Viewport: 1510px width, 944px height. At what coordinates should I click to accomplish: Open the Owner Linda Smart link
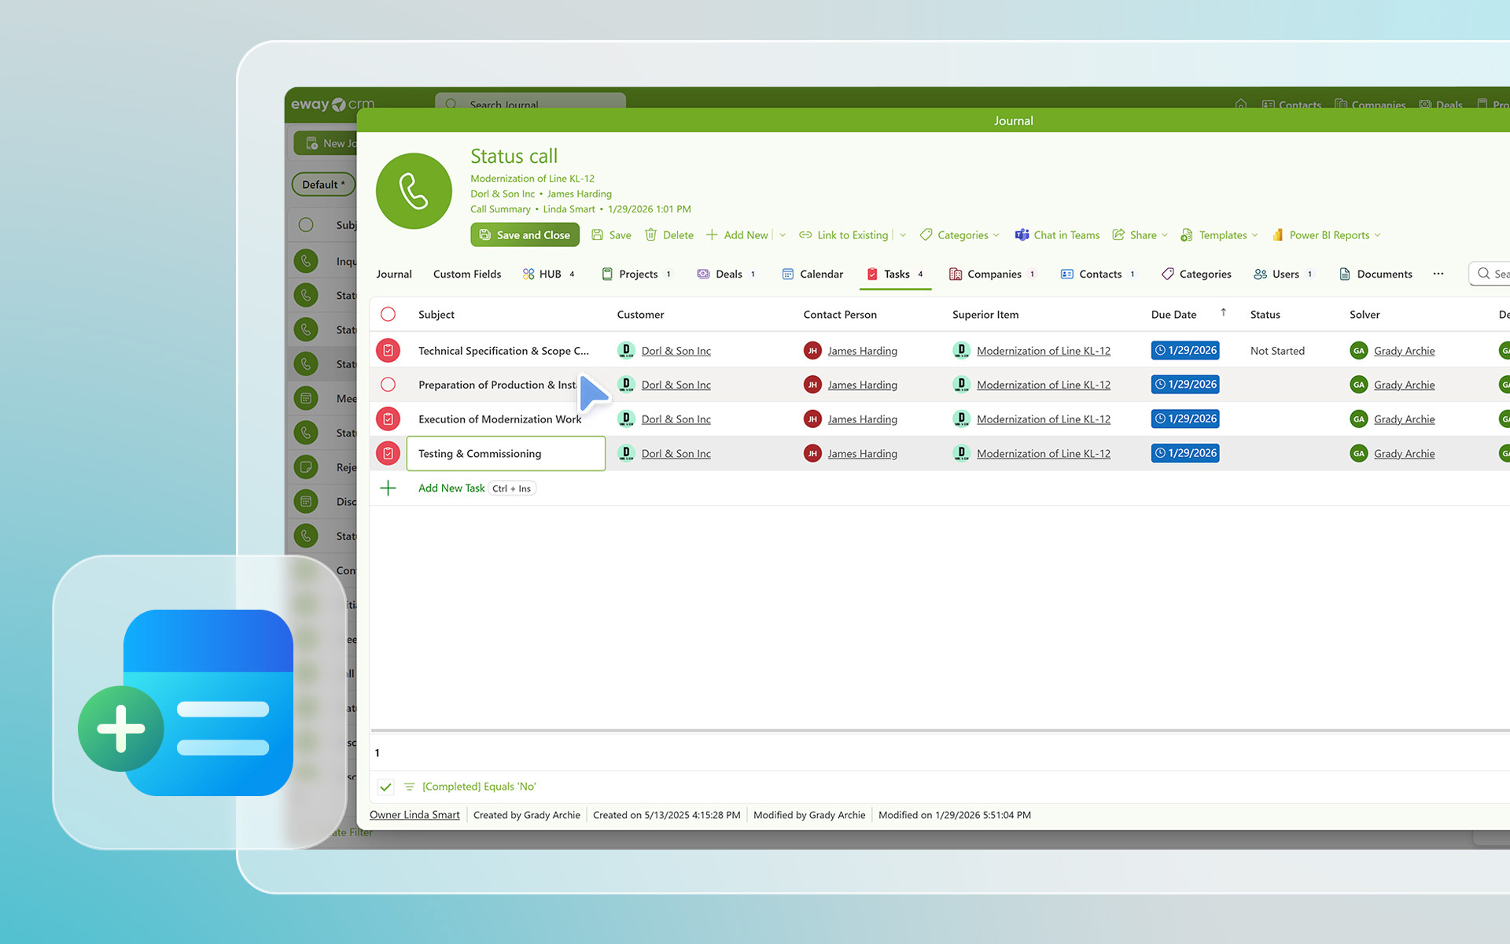(414, 815)
